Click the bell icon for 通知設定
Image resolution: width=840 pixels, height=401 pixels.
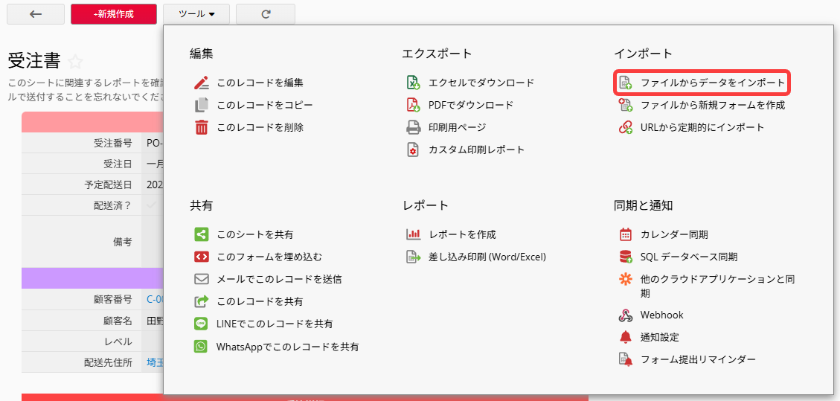625,337
